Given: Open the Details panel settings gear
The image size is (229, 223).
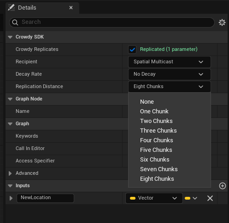Looking at the screenshot, I should coord(222,22).
